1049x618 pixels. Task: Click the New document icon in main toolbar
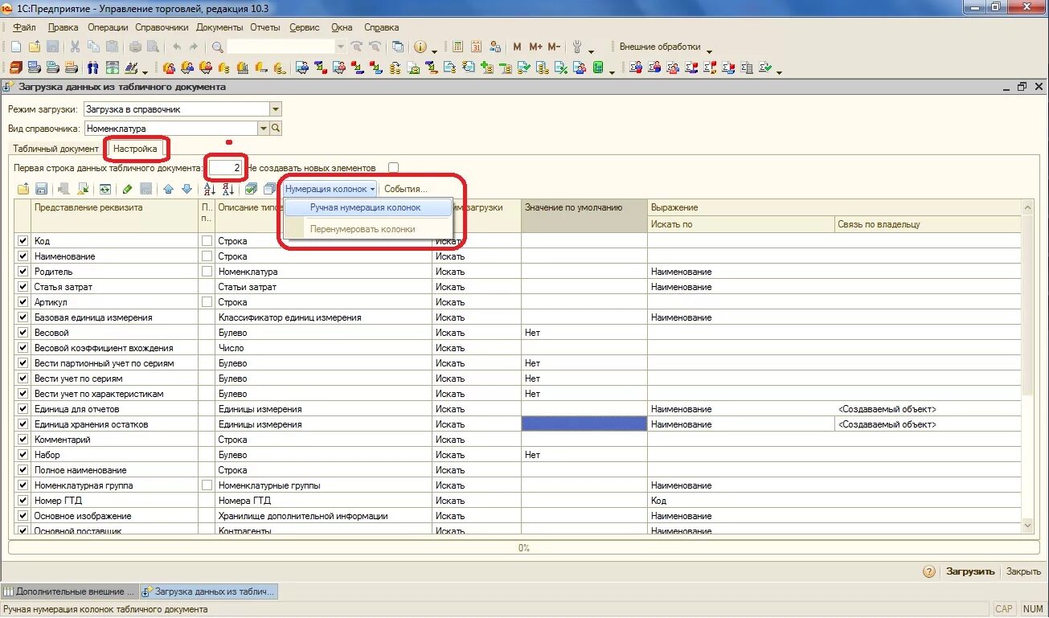[15, 47]
